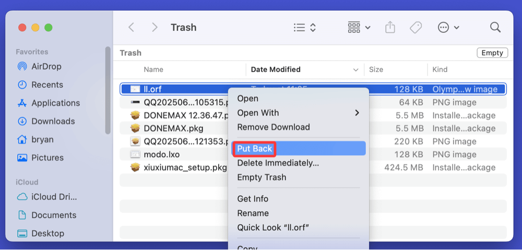Click the 220 KB size cell
This screenshot has width=522, height=250.
coord(409,141)
